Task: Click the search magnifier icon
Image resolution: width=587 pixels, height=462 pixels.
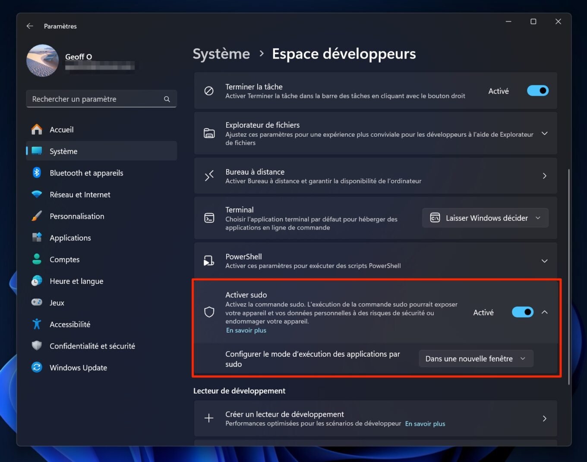Action: click(167, 99)
